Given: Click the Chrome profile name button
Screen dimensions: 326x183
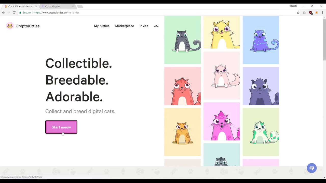Looking at the screenshot, I should [294, 6].
